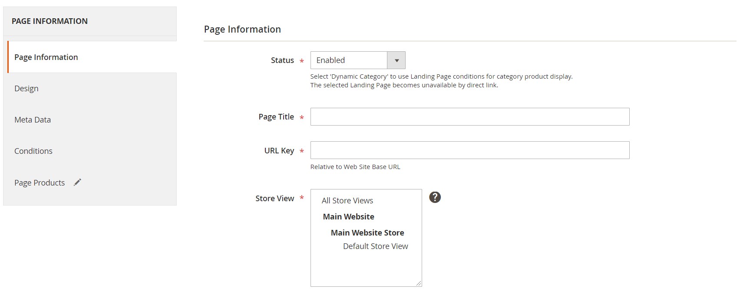
Task: Go to the Meta Data tab
Action: click(92, 119)
